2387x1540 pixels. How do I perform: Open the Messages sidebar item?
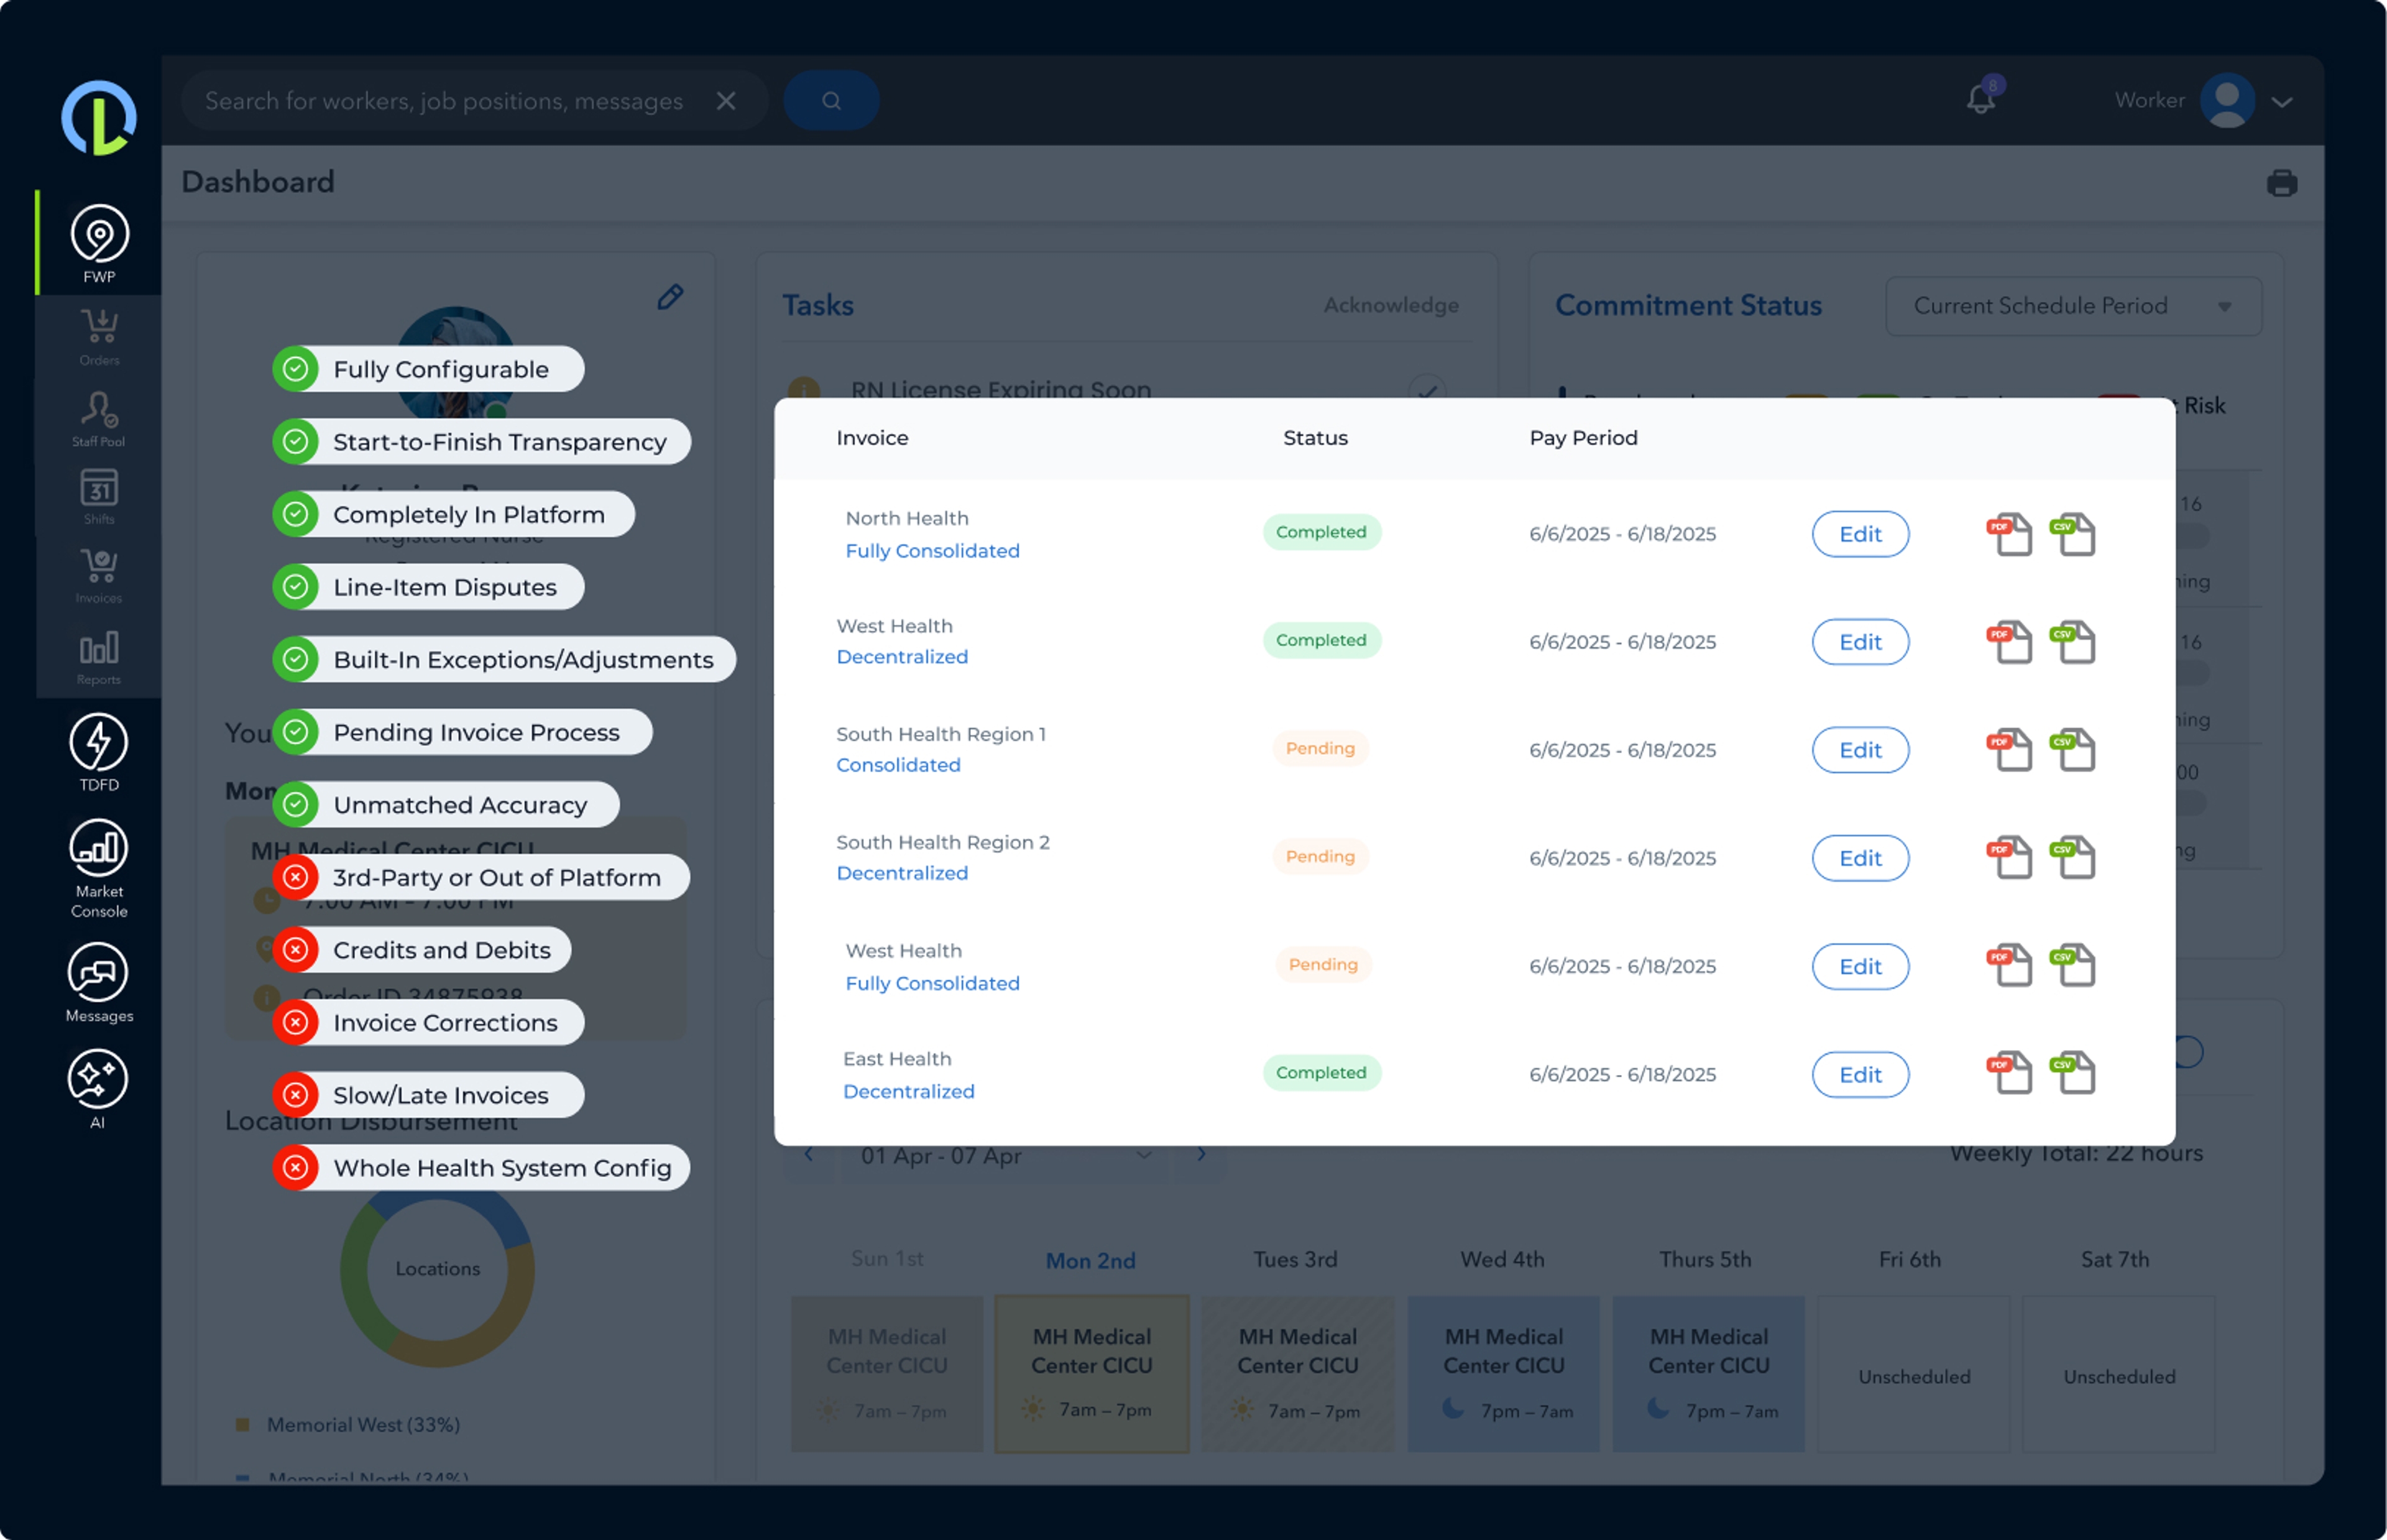[99, 982]
